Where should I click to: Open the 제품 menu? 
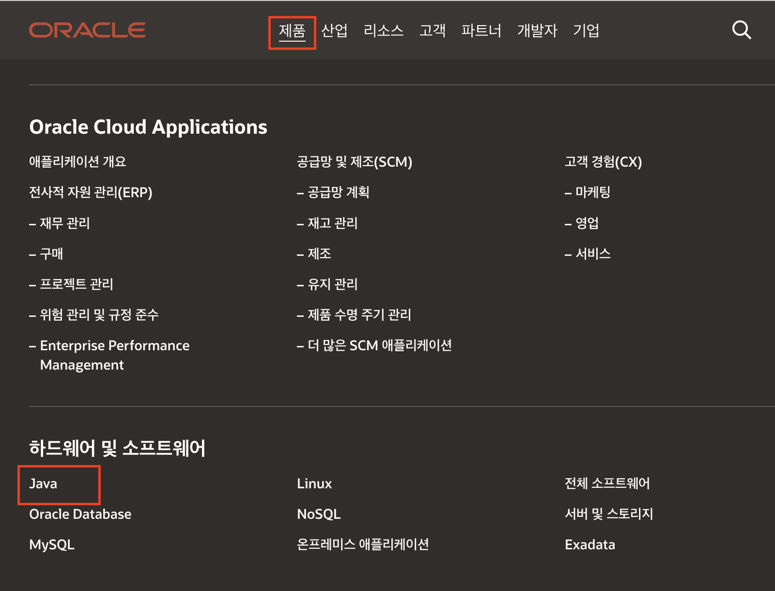coord(292,31)
